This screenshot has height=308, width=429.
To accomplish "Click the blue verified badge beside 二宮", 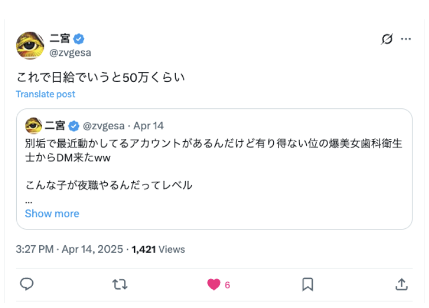I will point(79,39).
